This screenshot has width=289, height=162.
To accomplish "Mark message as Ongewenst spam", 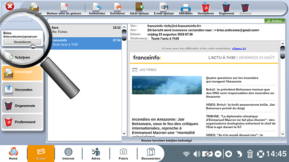I will tap(226, 8).
